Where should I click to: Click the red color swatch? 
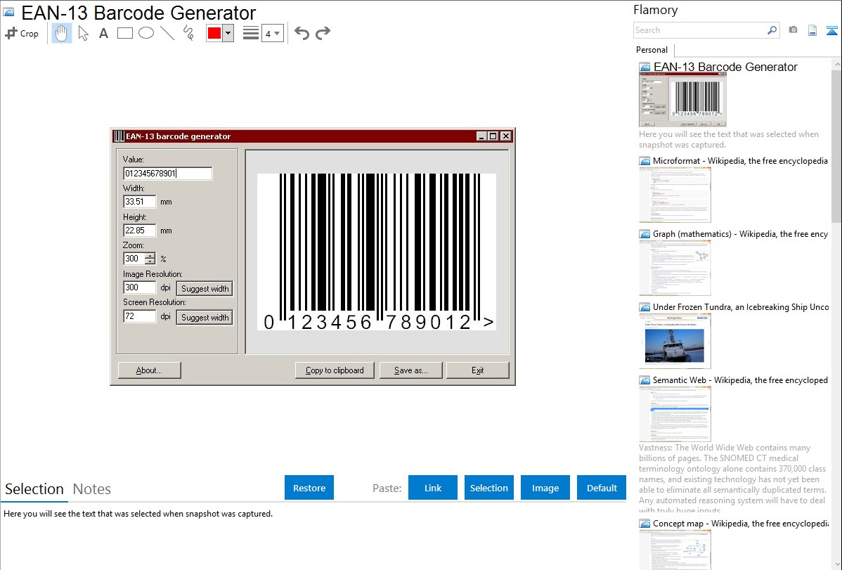pos(214,33)
